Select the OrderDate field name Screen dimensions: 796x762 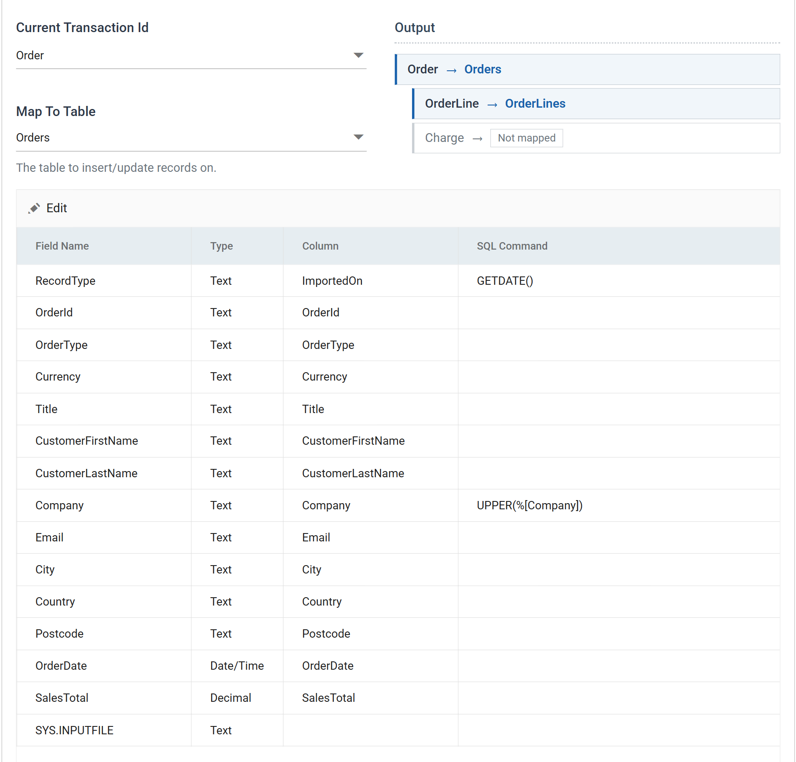coord(61,666)
